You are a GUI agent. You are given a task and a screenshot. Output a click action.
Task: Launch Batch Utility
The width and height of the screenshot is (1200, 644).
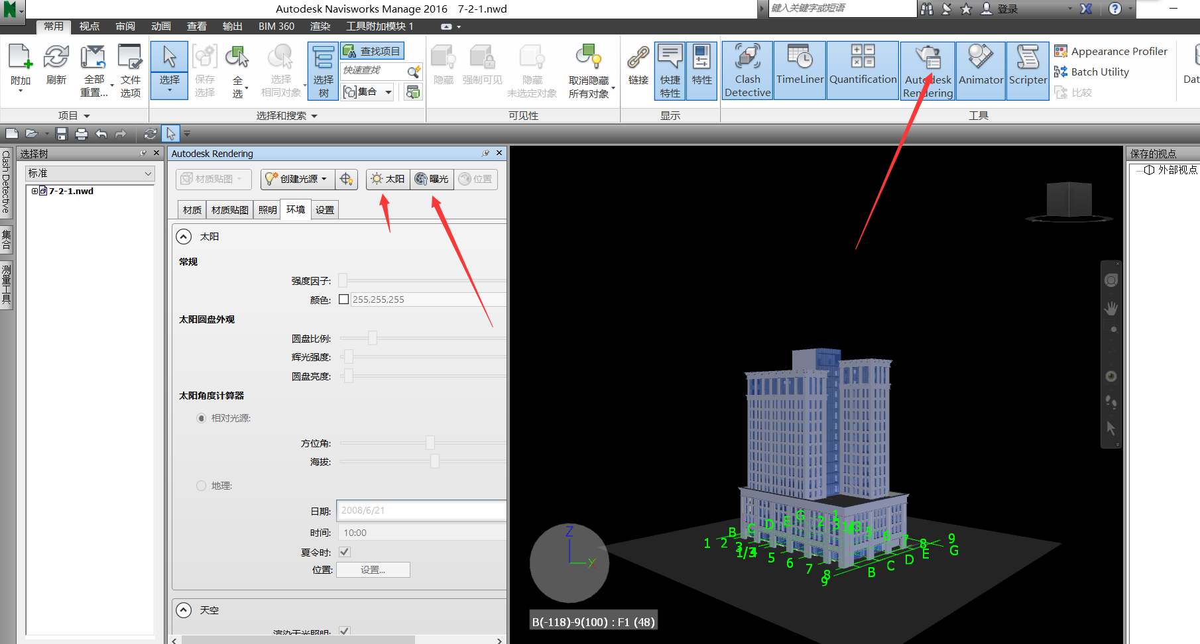pos(1092,72)
